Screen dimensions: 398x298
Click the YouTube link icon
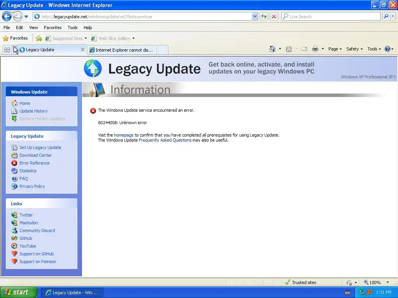pos(14,246)
